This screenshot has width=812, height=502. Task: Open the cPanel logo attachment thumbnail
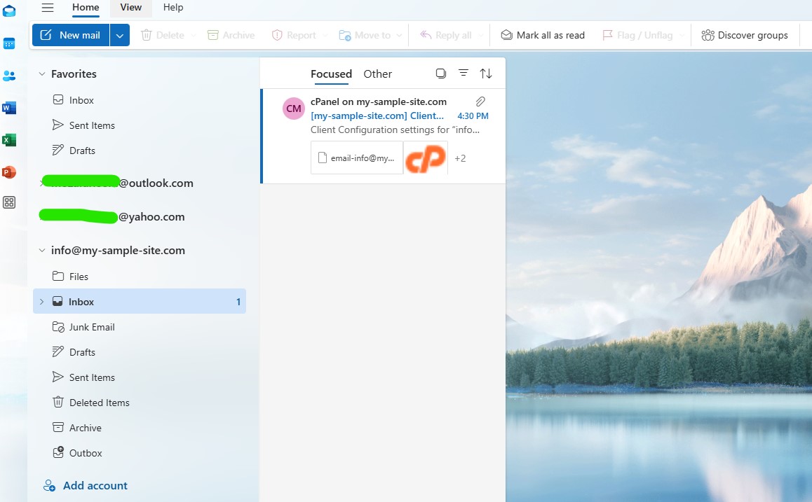point(426,158)
